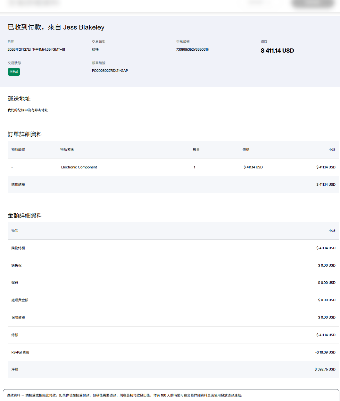The height and width of the screenshot is (401, 340).
Task: Select the Electronic Component item name
Action: point(79,167)
